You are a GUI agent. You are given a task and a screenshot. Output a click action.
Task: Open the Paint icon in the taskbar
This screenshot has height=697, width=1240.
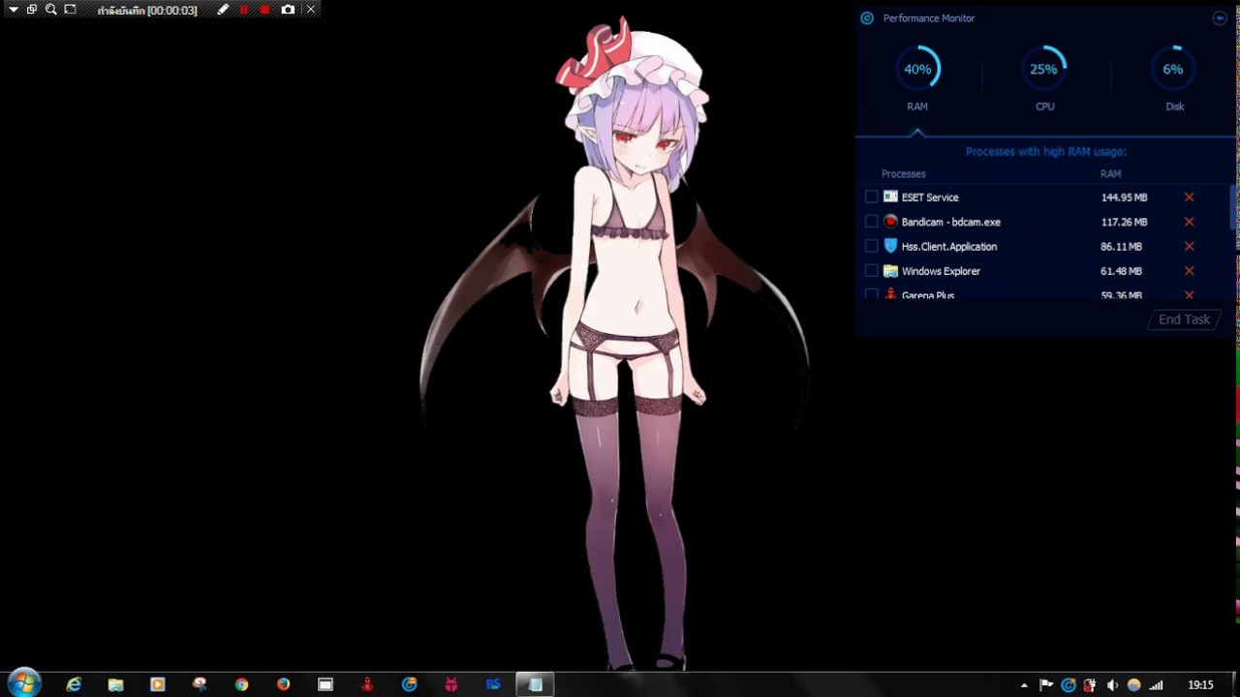pyautogui.click(x=200, y=684)
